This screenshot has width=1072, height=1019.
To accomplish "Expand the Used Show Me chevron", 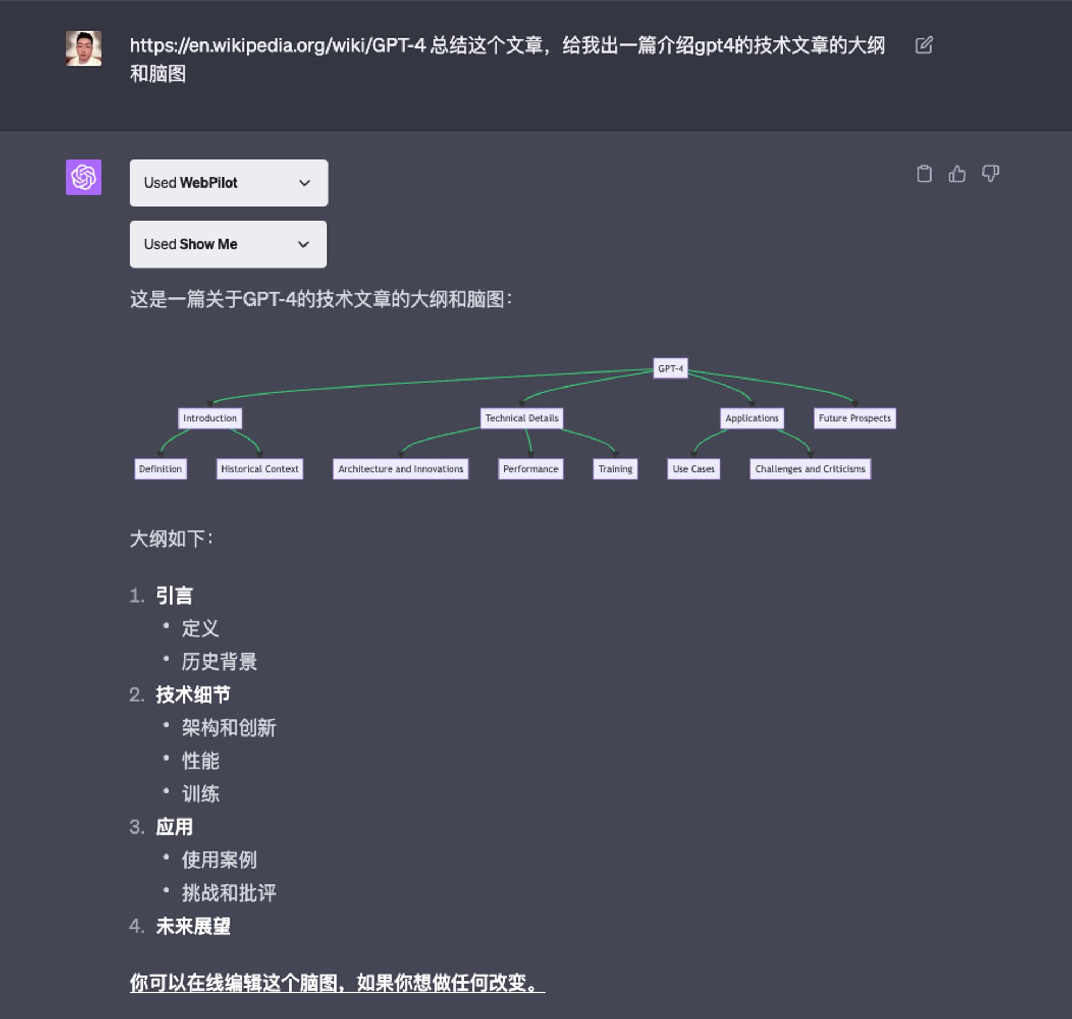I will click(303, 244).
